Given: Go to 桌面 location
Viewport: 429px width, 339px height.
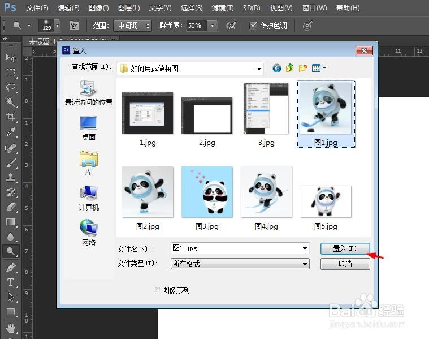Looking at the screenshot, I should (89, 128).
